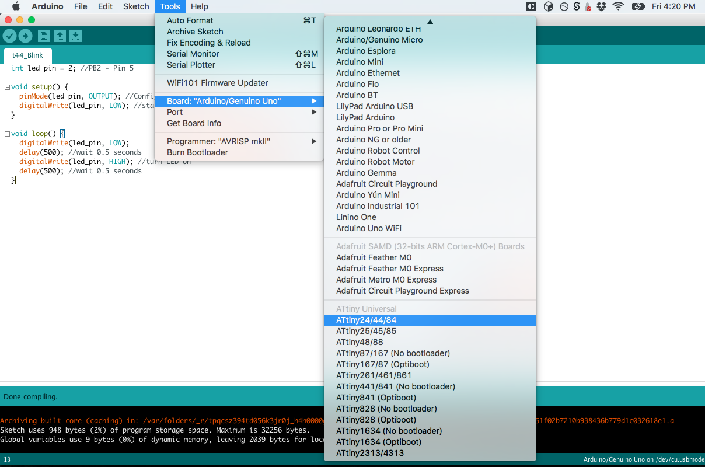Select Arduino Mini board

click(430, 62)
